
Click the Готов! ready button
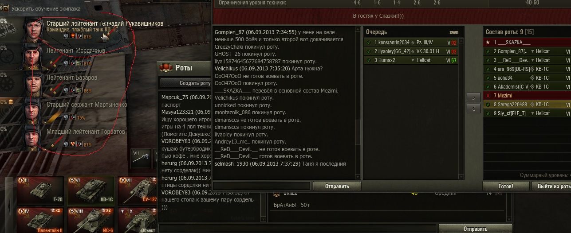[x=505, y=186]
